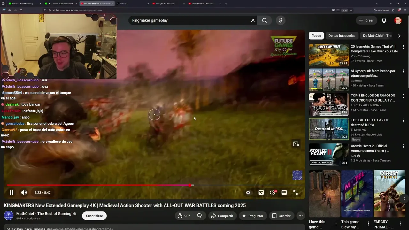The height and width of the screenshot is (230, 409).
Task: Enter fullscreen mode in the player
Action: coord(296,192)
